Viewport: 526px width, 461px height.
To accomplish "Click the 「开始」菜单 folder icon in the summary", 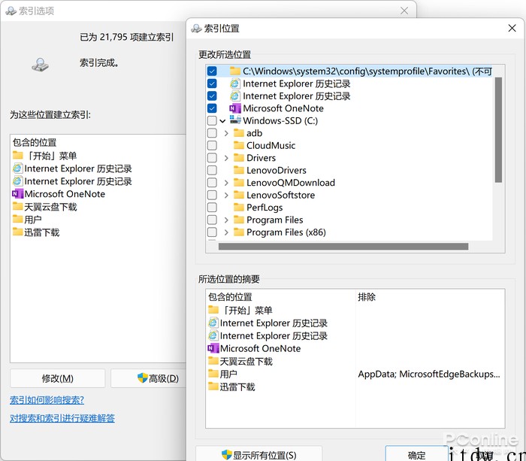I will click(x=213, y=309).
